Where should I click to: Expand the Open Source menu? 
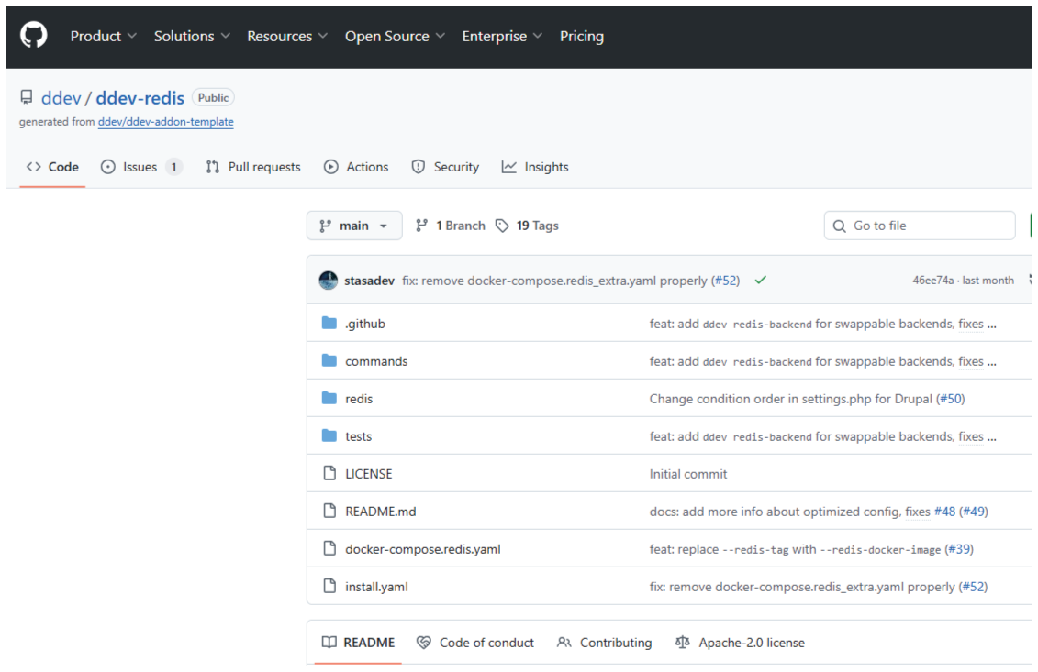(396, 37)
